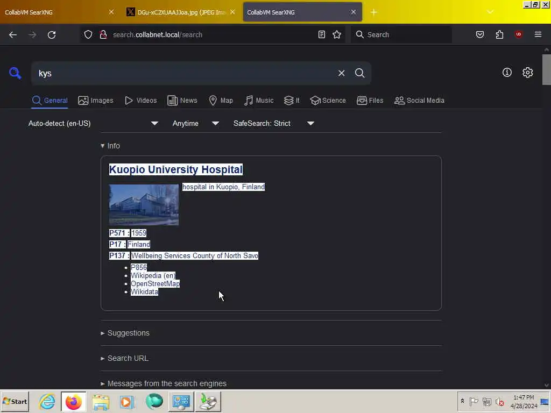Viewport: 551px width, 413px height.
Task: Open the Wikipedia (en) link
Action: coord(153,275)
